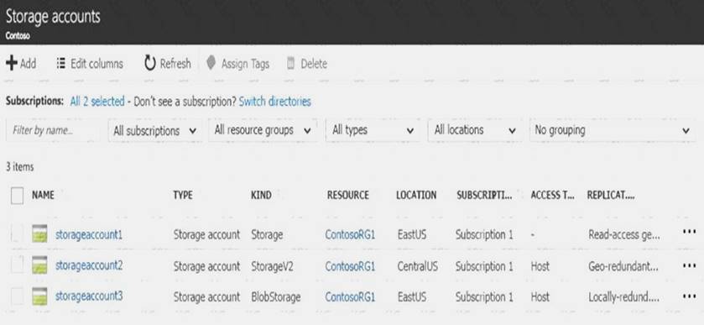Open Edit columns
This screenshot has width=704, height=325.
[x=89, y=64]
